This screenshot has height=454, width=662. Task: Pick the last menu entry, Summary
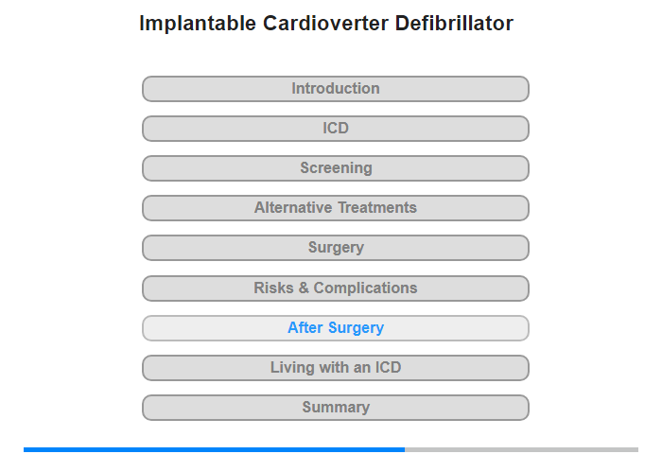[x=335, y=408]
